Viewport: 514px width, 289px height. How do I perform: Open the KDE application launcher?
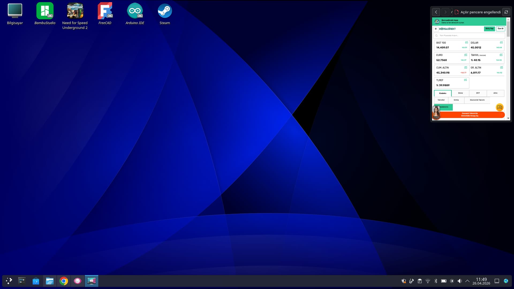coord(9,281)
